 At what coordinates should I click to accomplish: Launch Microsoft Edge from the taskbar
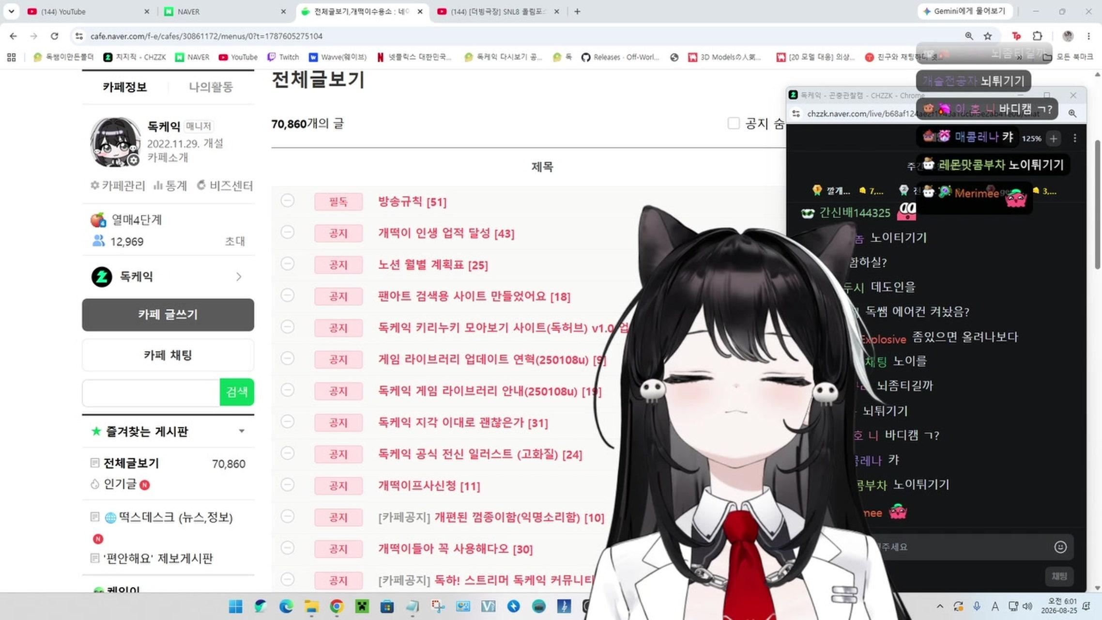click(x=286, y=606)
